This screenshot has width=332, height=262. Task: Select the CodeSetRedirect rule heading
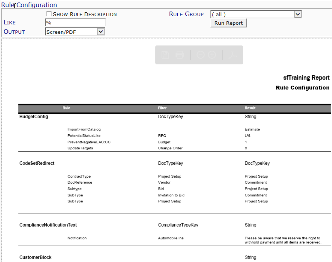(x=37, y=163)
